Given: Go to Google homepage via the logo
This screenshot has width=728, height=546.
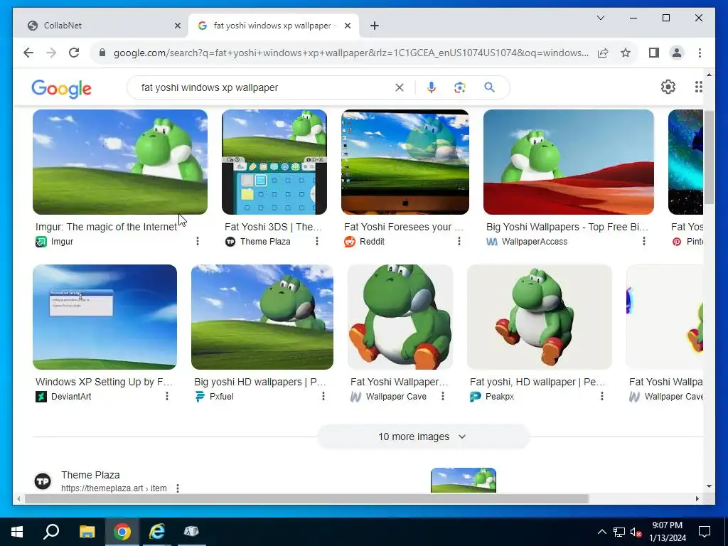Looking at the screenshot, I should click(x=61, y=89).
